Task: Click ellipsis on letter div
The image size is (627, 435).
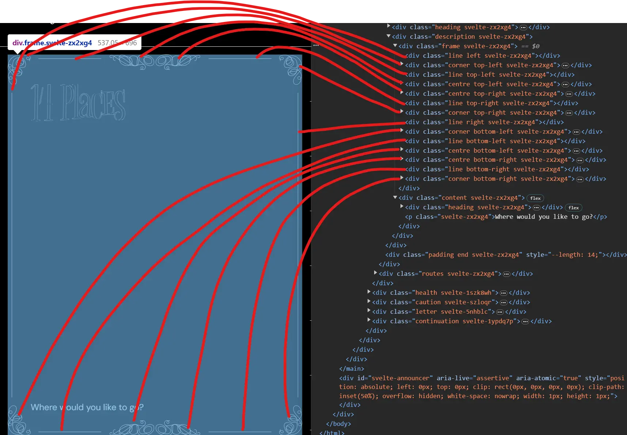Action: click(500, 312)
